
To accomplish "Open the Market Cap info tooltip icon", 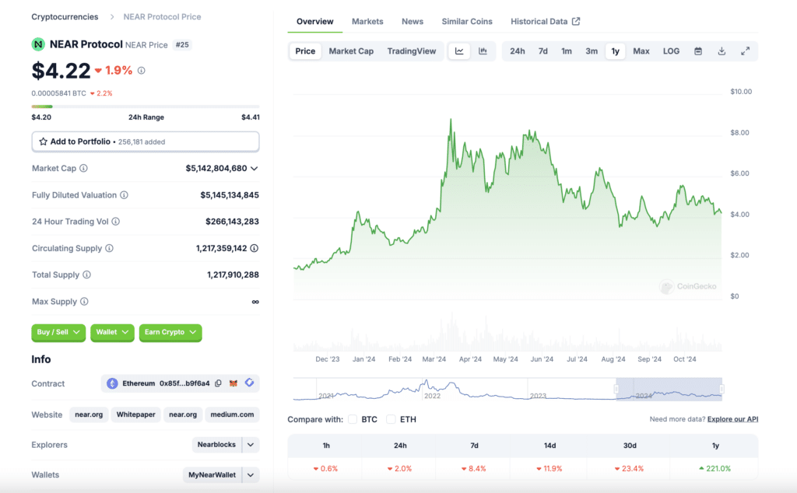I will (x=83, y=168).
